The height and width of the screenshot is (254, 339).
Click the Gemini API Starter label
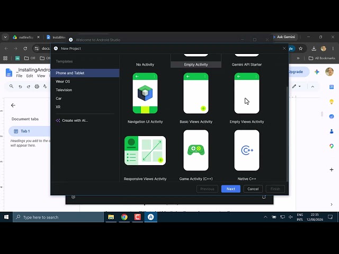pos(247,65)
